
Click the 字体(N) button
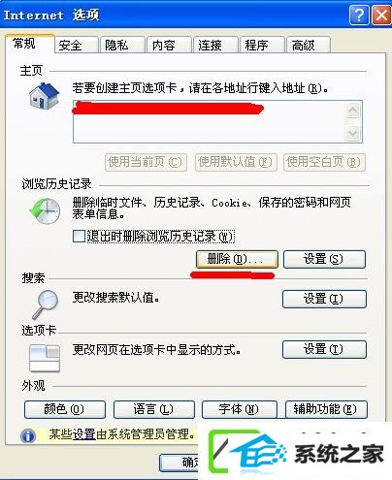(240, 409)
